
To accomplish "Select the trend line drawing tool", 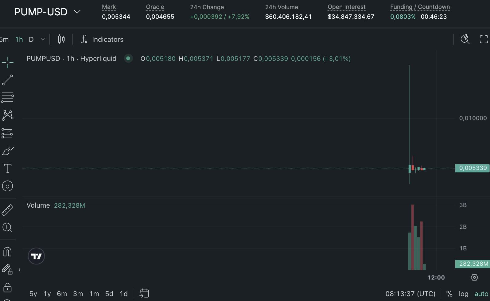I will (x=8, y=80).
